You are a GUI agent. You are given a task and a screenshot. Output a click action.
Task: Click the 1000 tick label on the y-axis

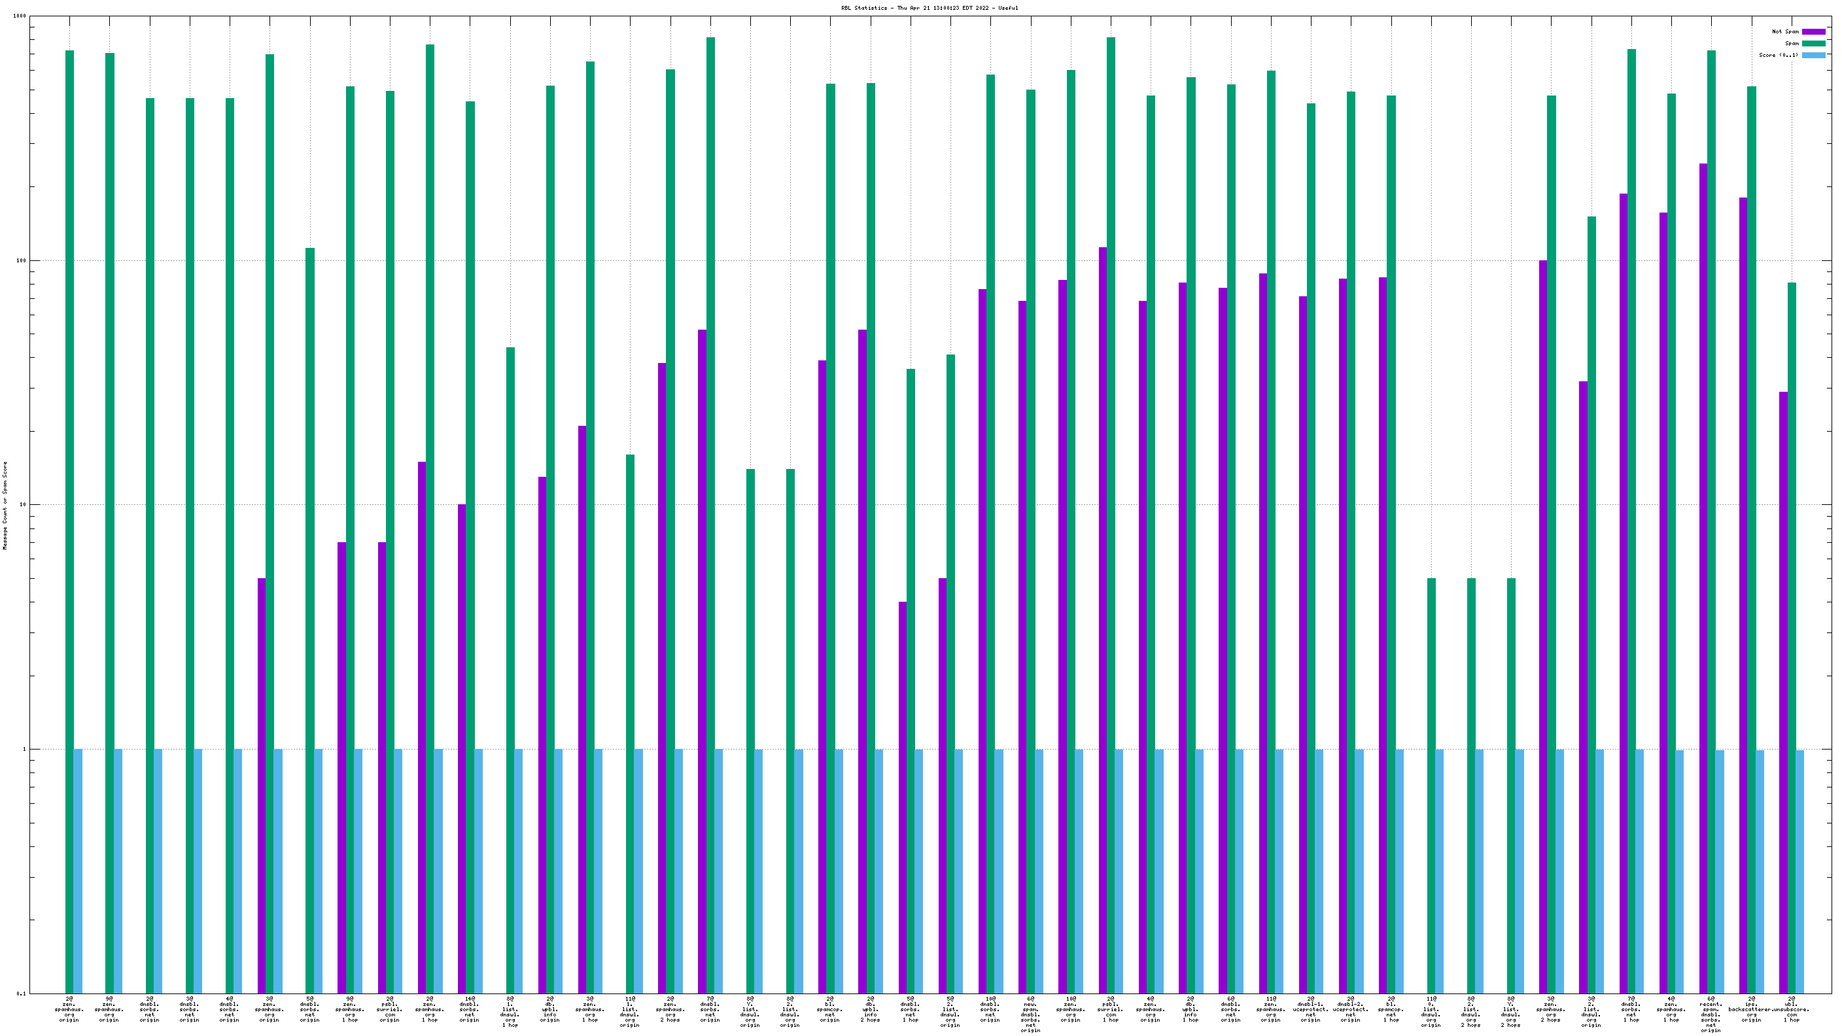[20, 16]
